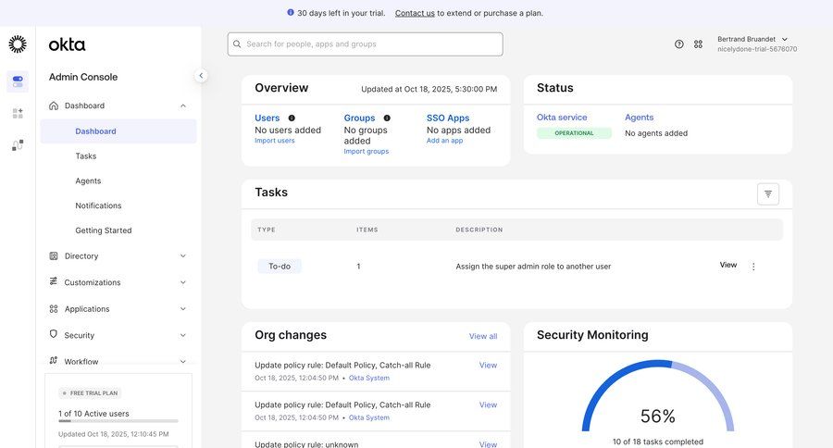Click the Agents link in Status card
Screen dimensions: 833x448
tap(639, 118)
